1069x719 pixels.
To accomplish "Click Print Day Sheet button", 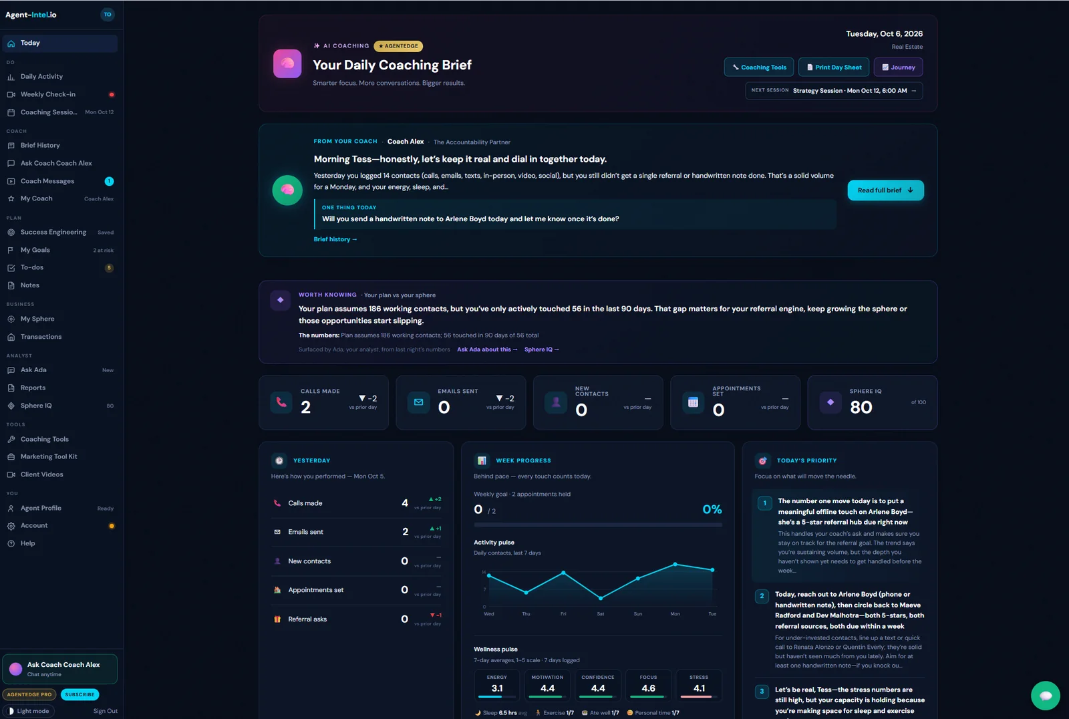I will coord(834,67).
